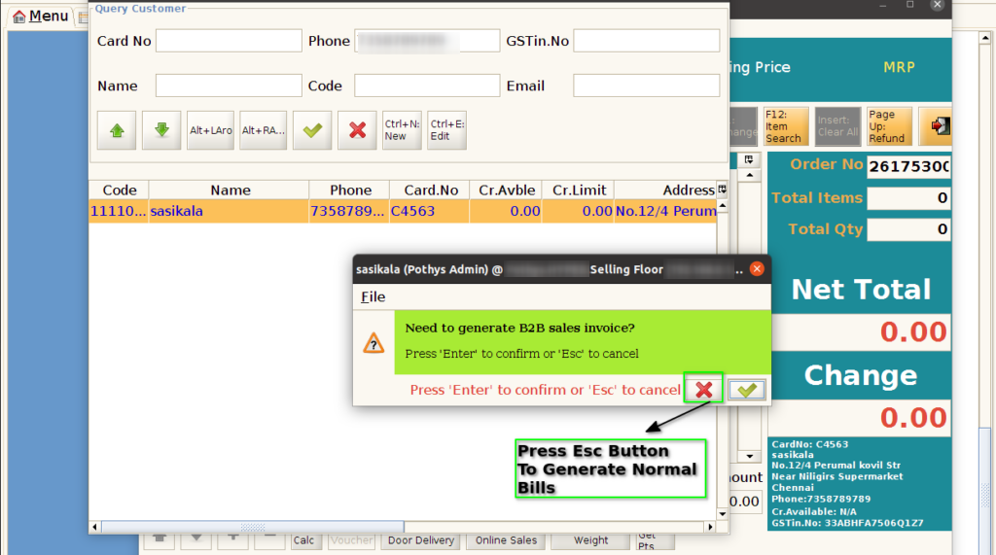Image resolution: width=996 pixels, height=555 pixels.
Task: Click customer table vertical scroll up arrow
Action: [723, 207]
